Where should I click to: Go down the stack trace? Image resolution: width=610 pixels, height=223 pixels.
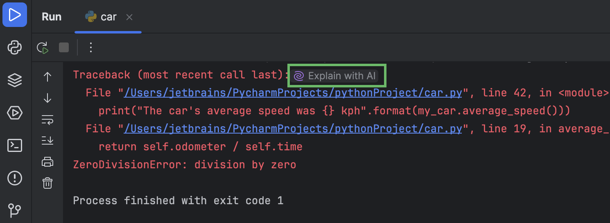tap(47, 98)
